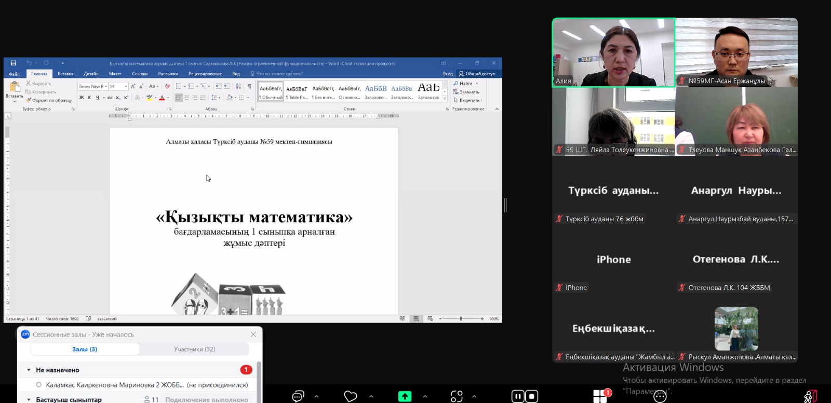Pause the Zoom recording

click(x=518, y=396)
